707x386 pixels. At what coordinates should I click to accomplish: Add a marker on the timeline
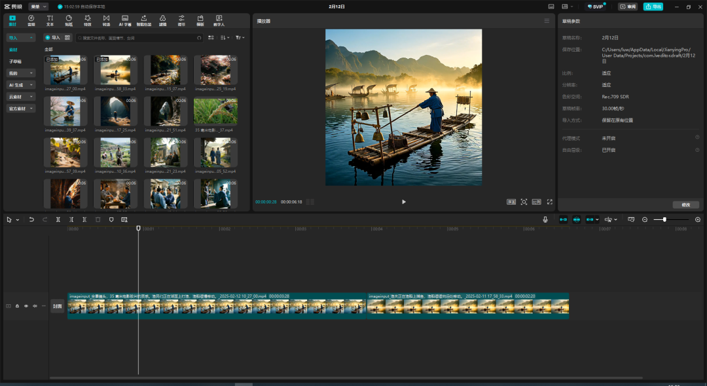click(111, 219)
